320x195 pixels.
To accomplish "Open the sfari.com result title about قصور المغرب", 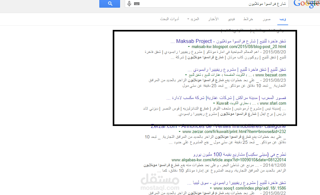I will [226, 98].
